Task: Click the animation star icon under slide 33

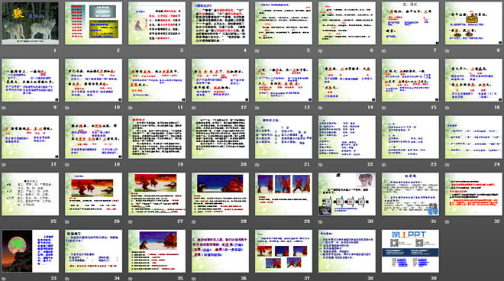Action: (4, 279)
